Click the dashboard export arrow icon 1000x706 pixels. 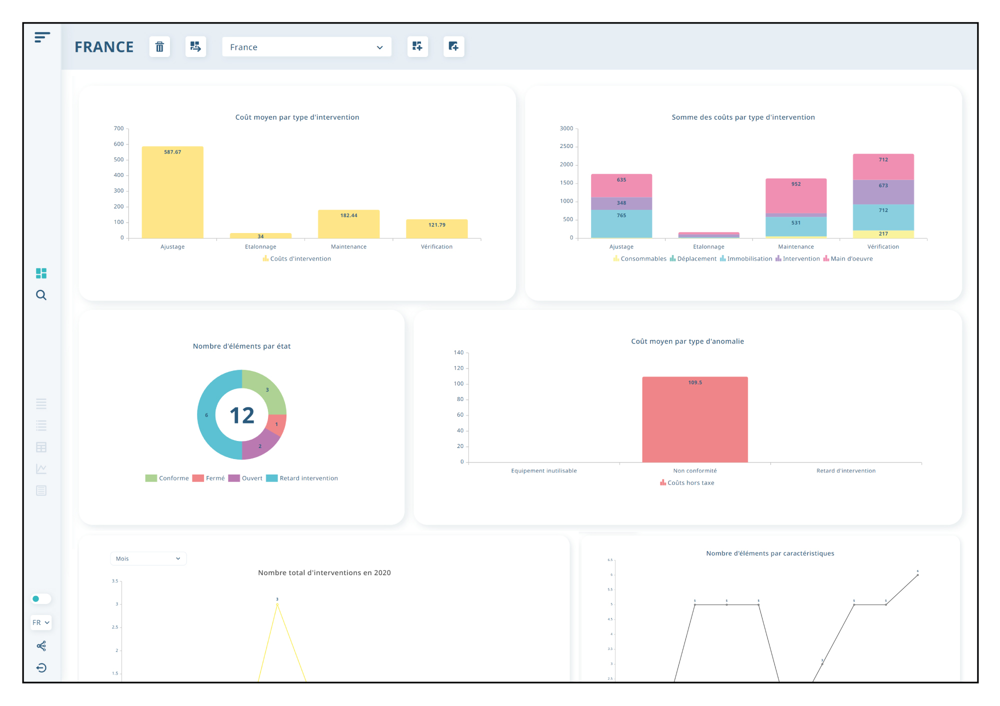pos(195,46)
